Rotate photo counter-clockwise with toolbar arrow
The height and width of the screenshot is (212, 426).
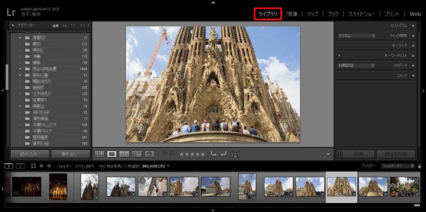(214, 154)
